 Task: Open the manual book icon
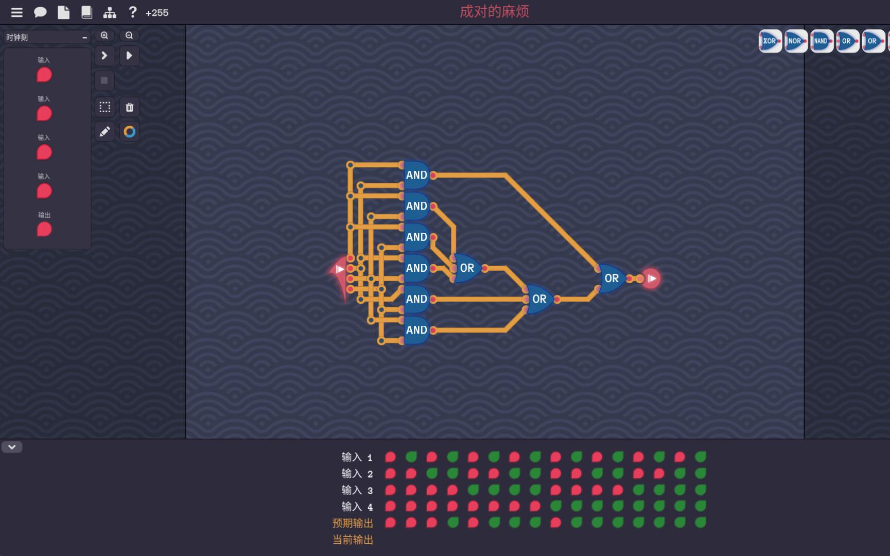coord(86,12)
